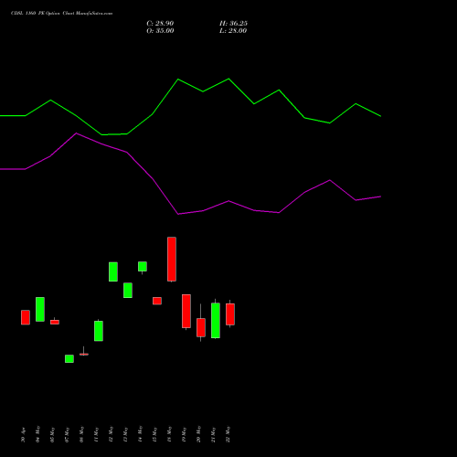Screen dimensions: 457x457
Task: Click the thin red doji candle for 08 May
Action: click(84, 354)
